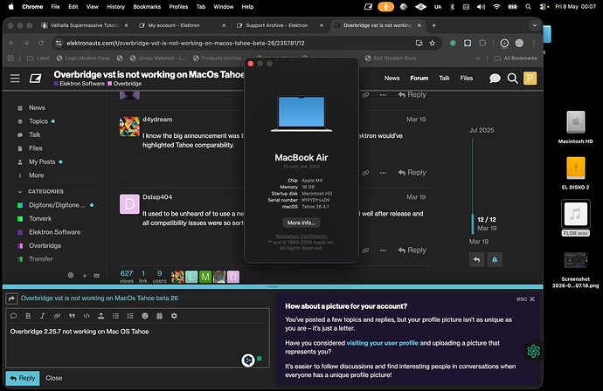Open the FLOR.wav file on desktop
603x391 pixels.
(x=575, y=217)
